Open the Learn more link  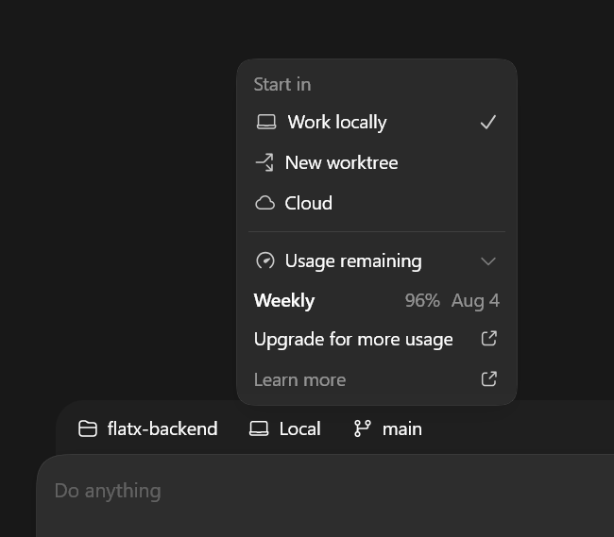377,379
